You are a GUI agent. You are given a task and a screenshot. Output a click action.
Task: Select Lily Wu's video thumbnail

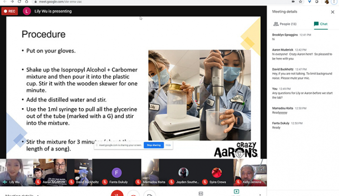16,172
